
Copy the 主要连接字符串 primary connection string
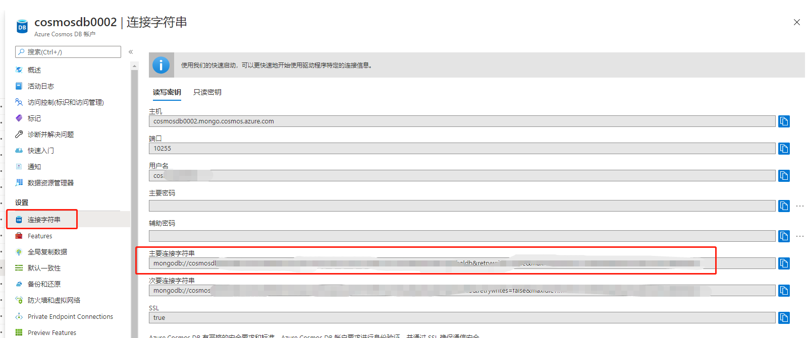(x=784, y=263)
